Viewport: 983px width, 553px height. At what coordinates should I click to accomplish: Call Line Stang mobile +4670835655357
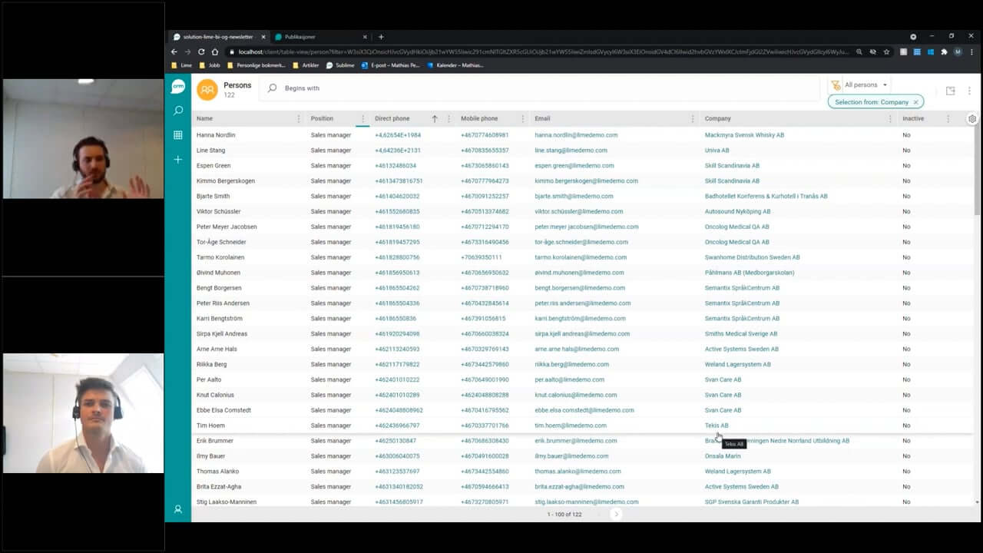tap(485, 151)
